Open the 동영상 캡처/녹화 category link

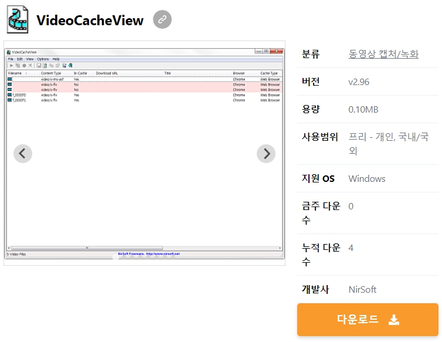coord(383,54)
